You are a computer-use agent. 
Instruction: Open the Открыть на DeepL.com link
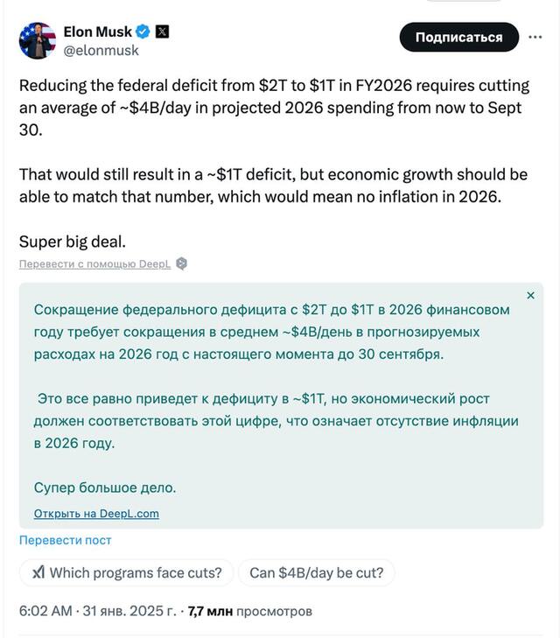click(x=96, y=514)
